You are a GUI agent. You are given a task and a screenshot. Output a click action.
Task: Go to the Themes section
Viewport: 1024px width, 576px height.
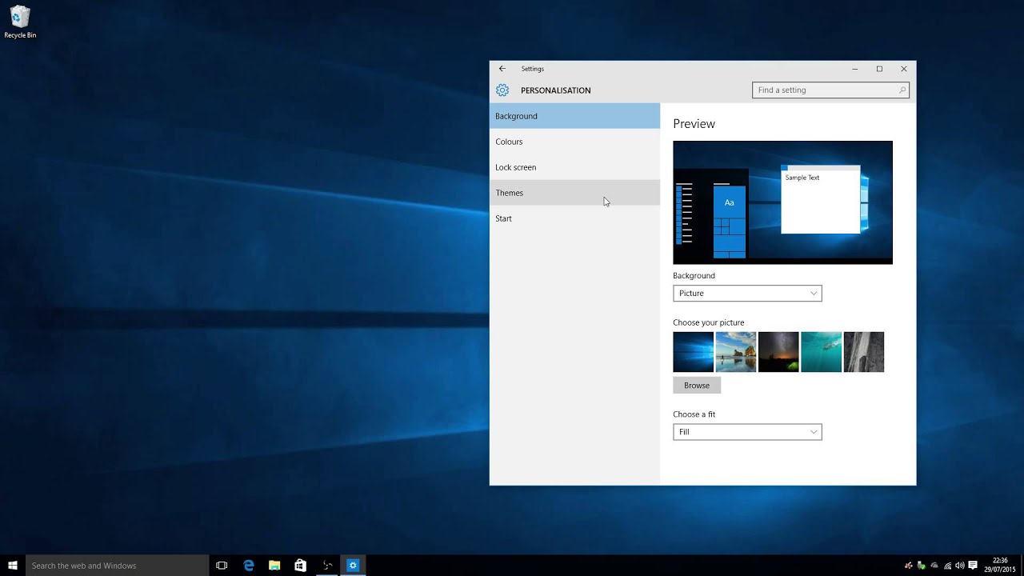(574, 193)
